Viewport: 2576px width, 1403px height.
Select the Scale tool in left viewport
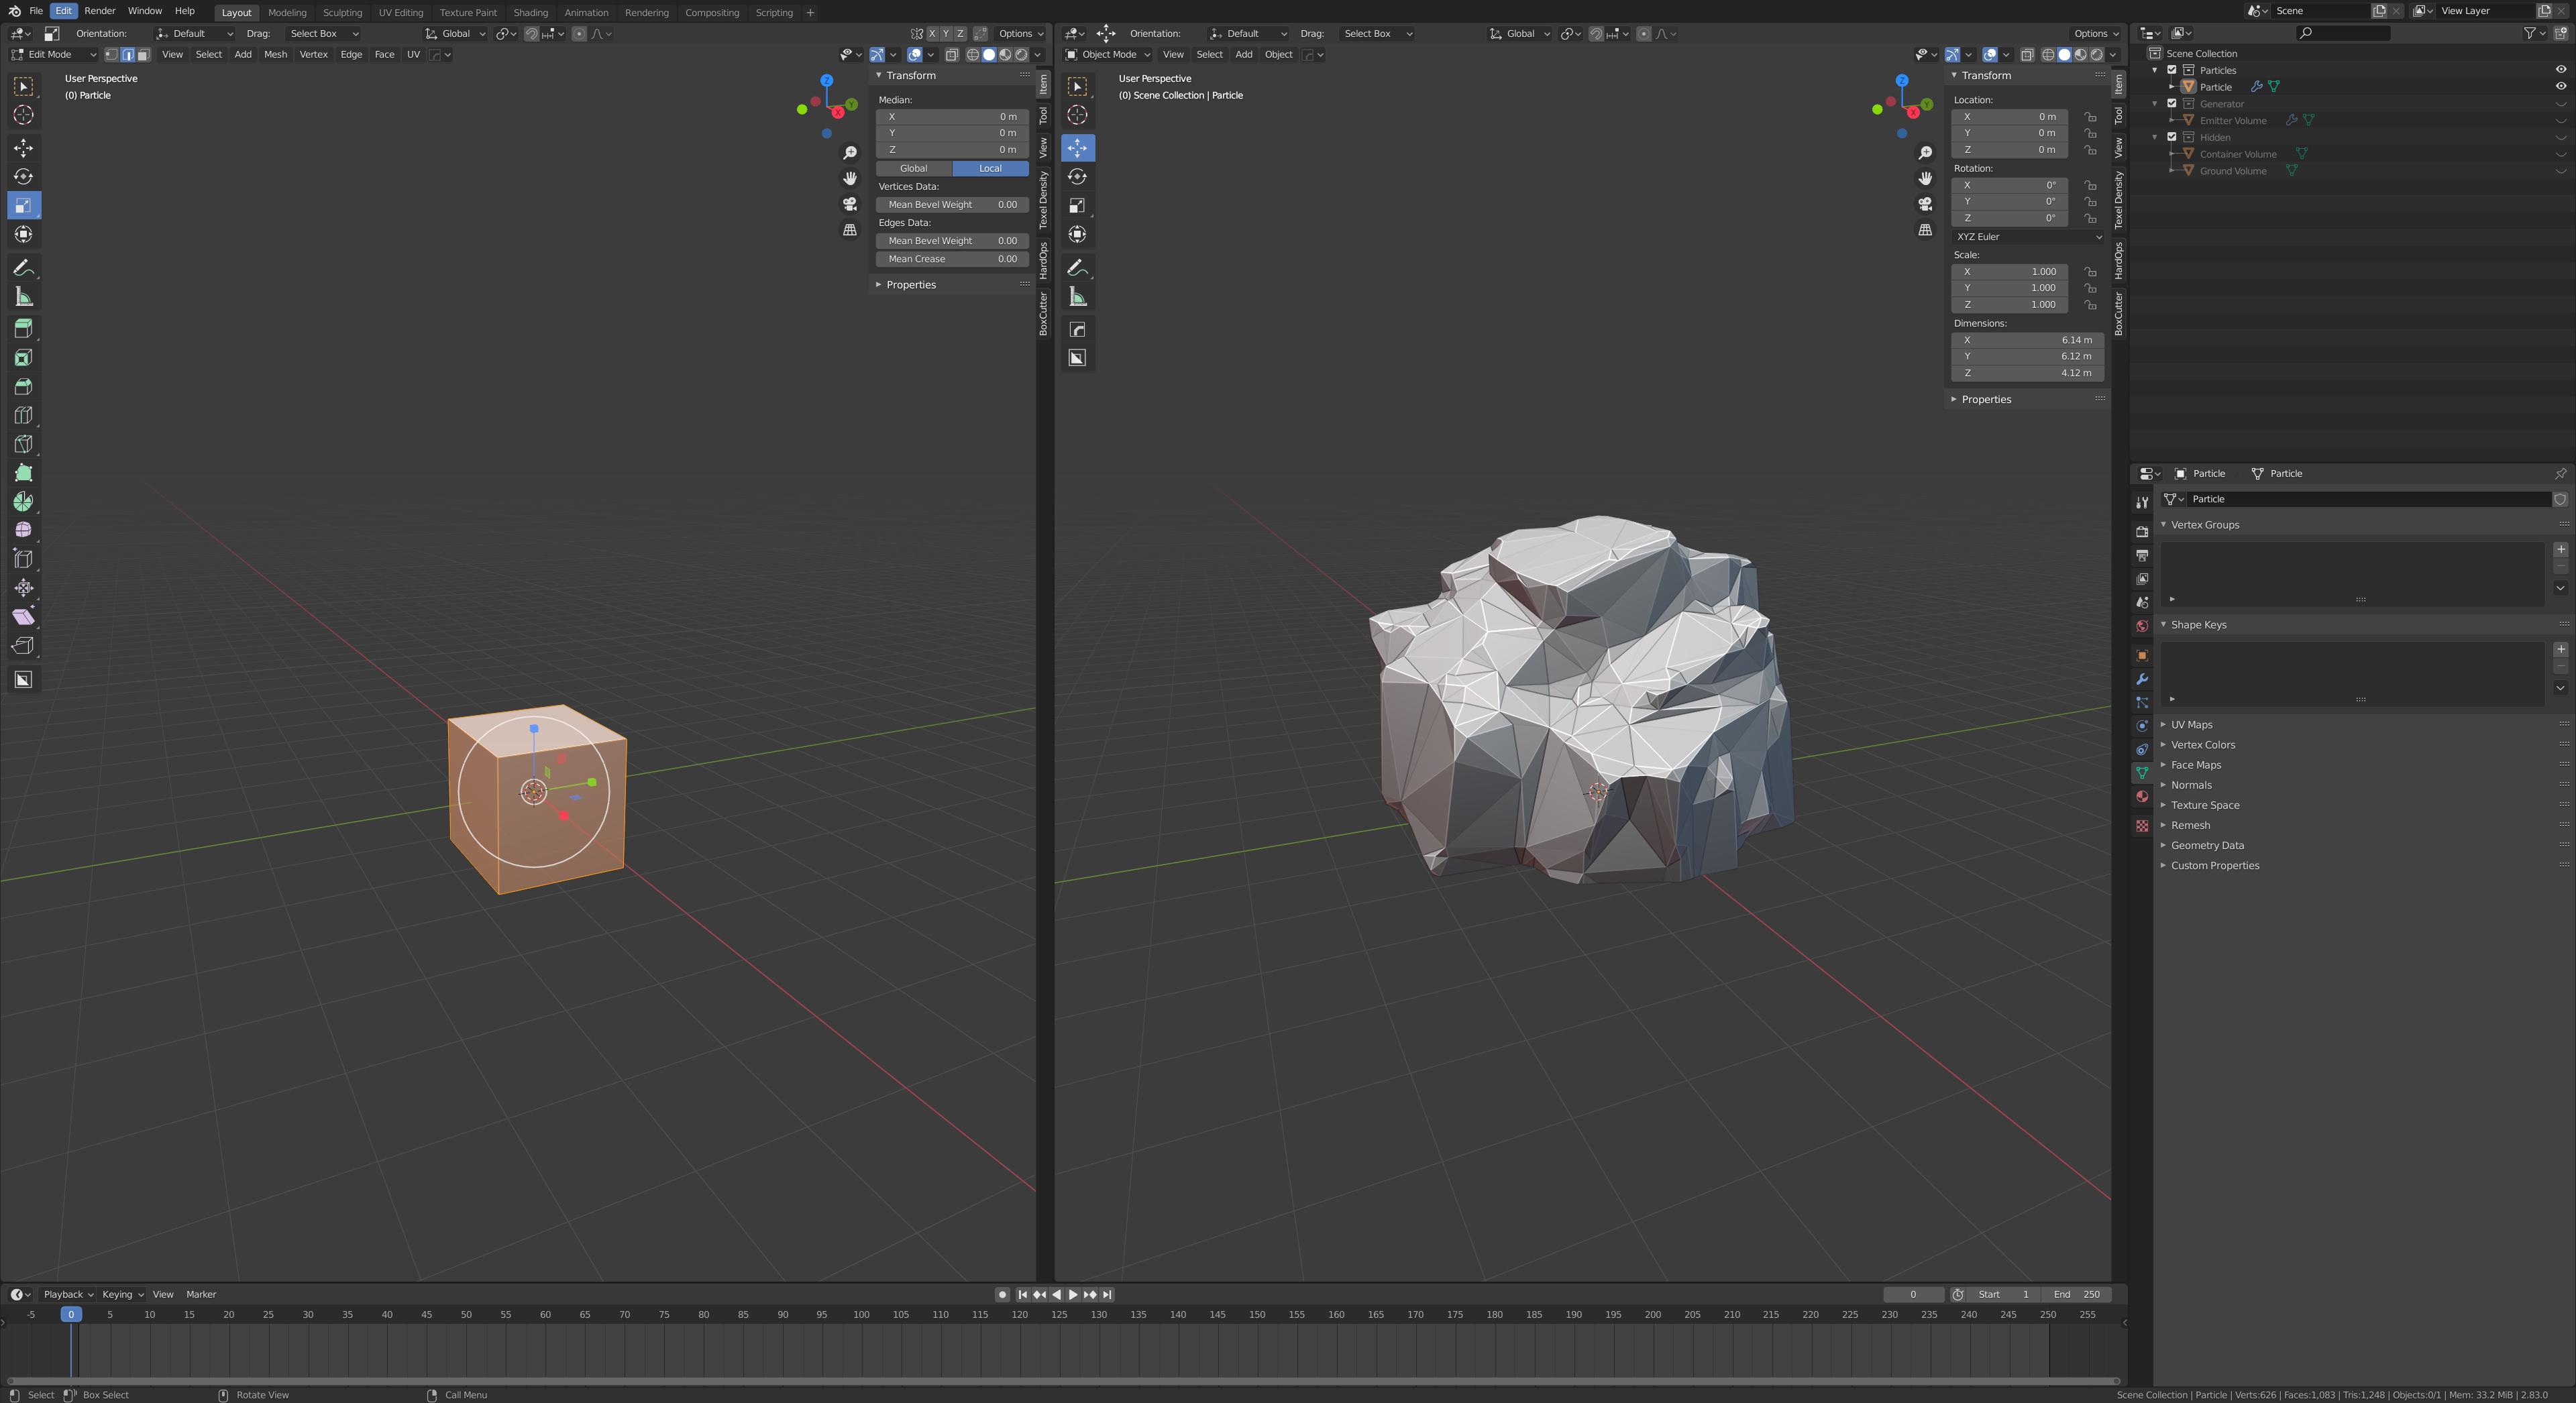[23, 205]
